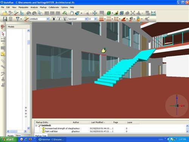The width and height of the screenshot is (189, 142).
Task: Click the fill color paint icon
Action: [x=124, y=19]
